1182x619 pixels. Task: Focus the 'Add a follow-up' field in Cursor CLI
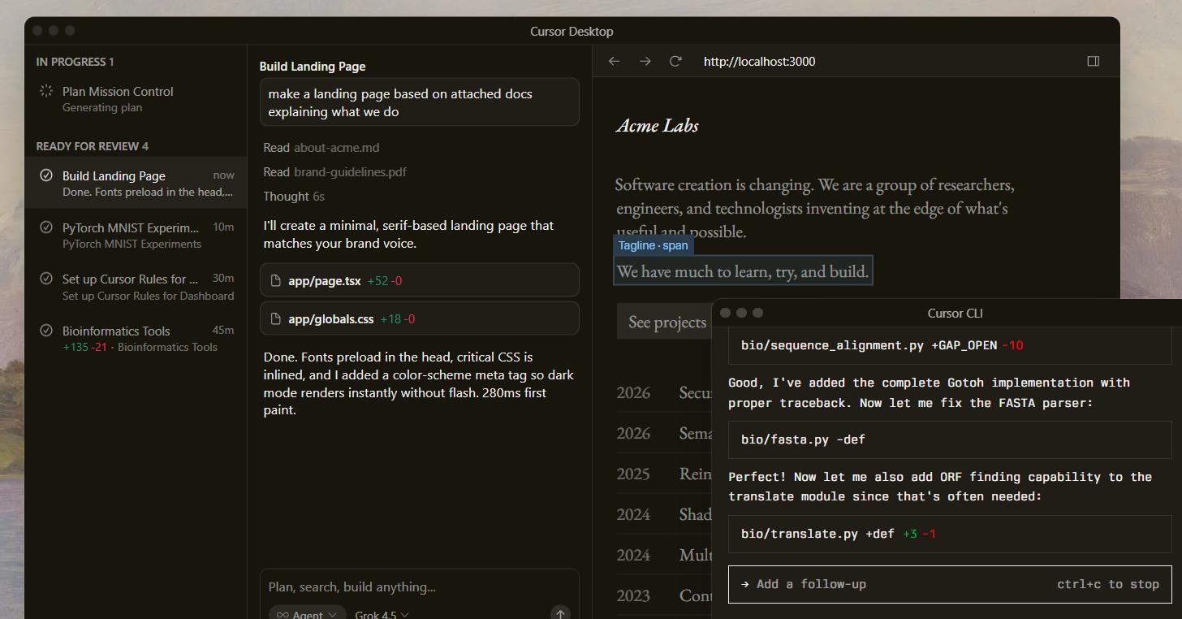(x=950, y=584)
